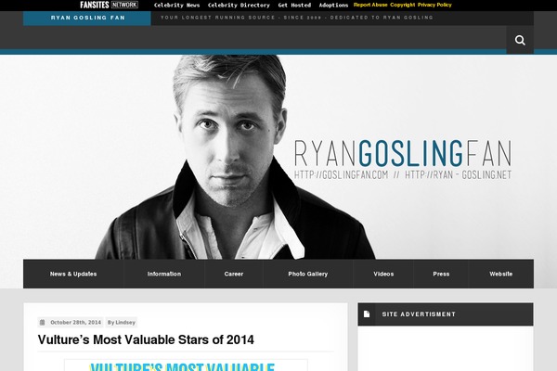Open the Career menu item
Viewport: 557px width, 371px height.
coord(233,274)
